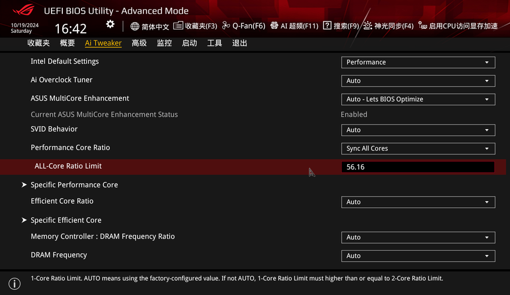Switch to the 收藏夹 tab
Screen dimensions: 510x295
[39, 43]
